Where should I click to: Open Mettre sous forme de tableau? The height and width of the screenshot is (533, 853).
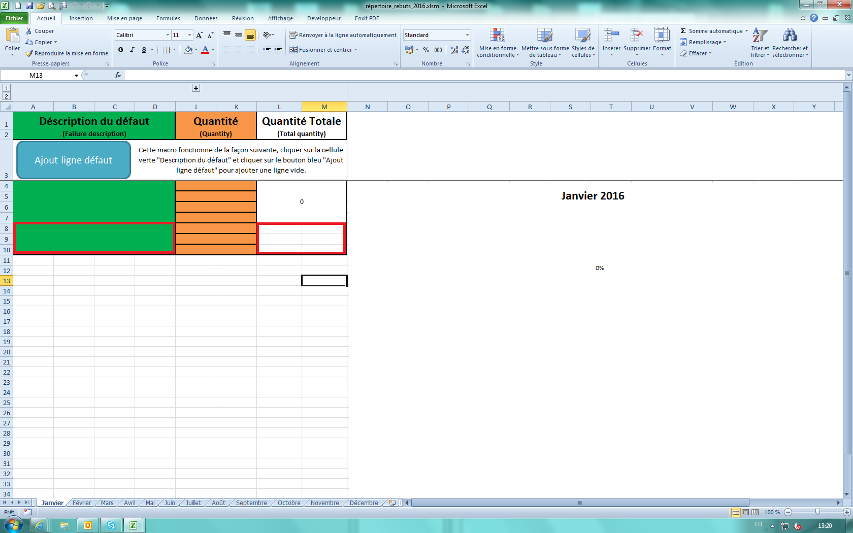click(545, 43)
